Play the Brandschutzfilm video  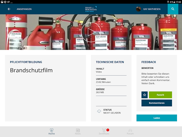[x=91, y=32]
